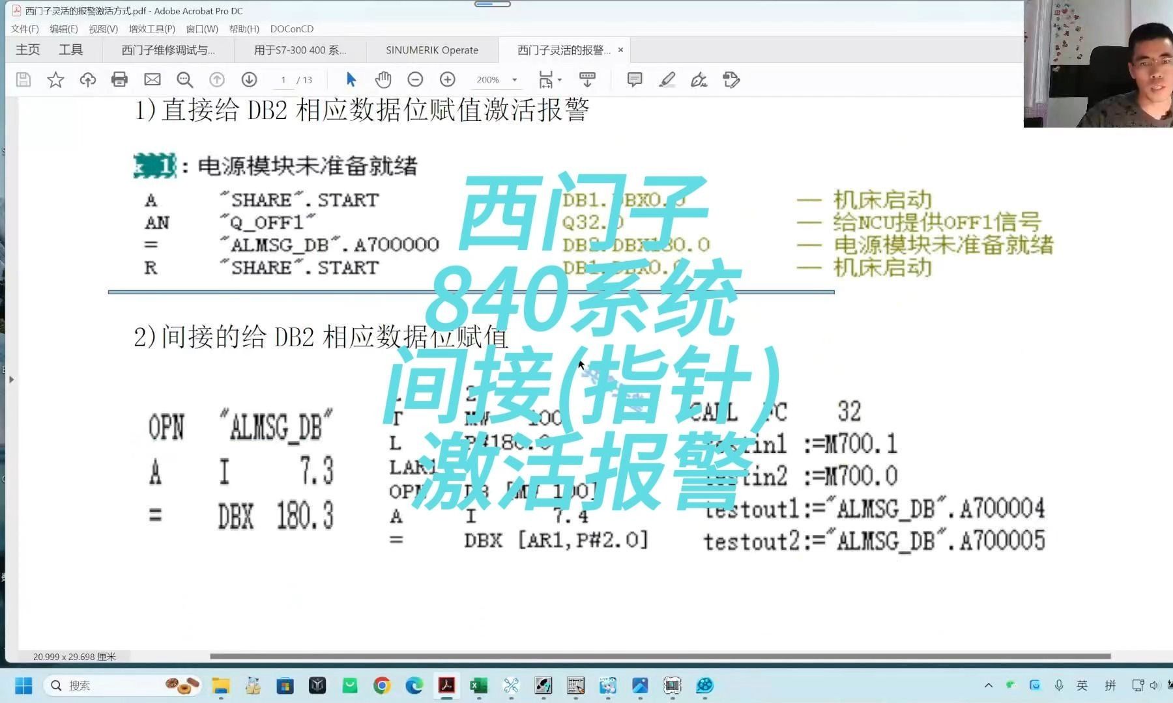Open Excel from the taskbar
The image size is (1173, 703).
[479, 685]
